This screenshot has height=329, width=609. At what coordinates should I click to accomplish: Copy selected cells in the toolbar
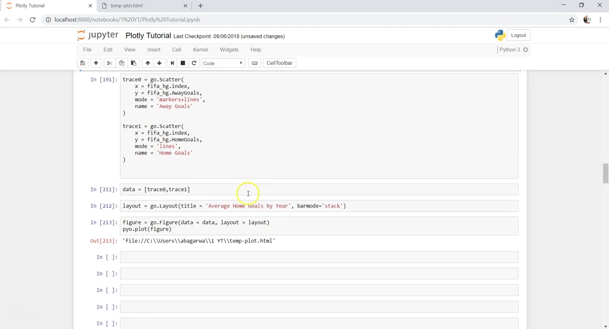(x=121, y=63)
